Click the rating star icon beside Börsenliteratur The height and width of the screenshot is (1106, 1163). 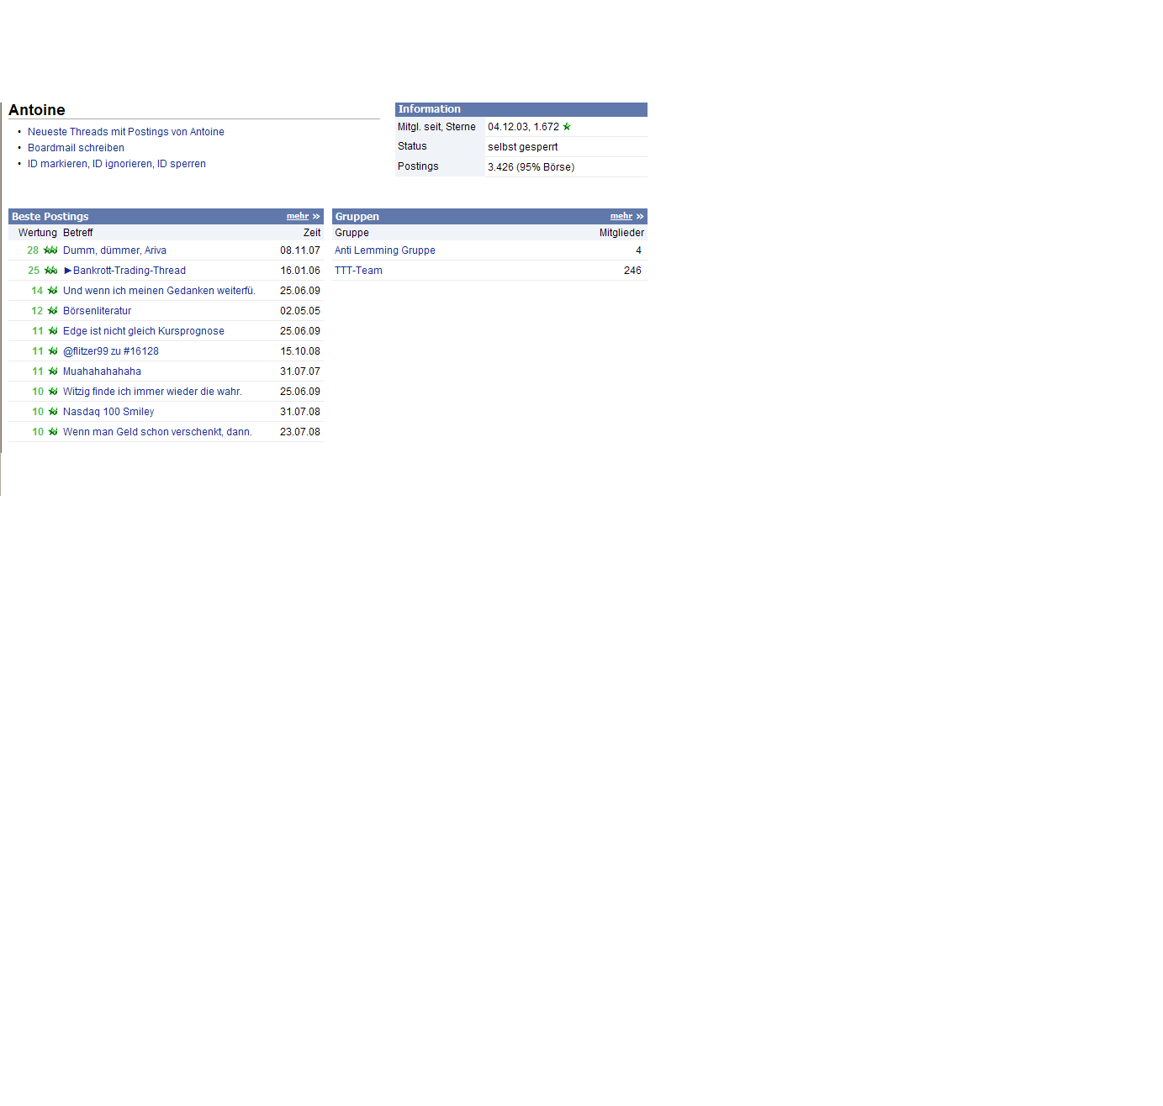coord(52,311)
